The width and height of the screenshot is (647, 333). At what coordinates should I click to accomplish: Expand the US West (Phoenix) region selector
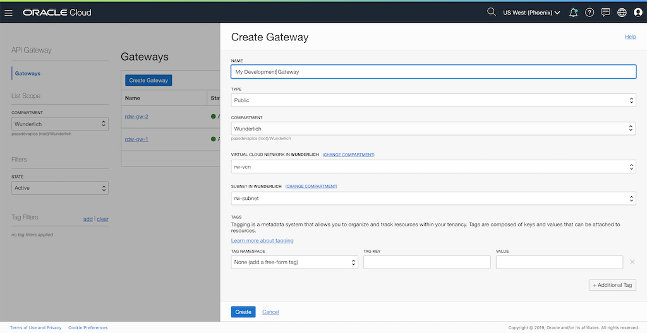pyautogui.click(x=531, y=13)
